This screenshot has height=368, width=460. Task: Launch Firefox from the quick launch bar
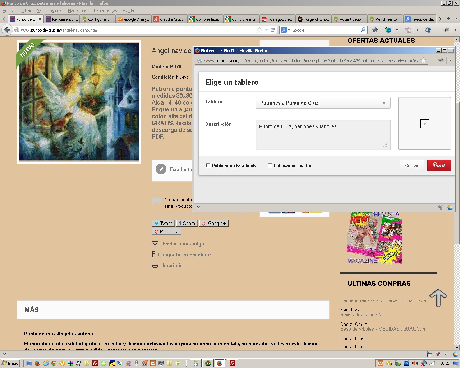point(37,363)
